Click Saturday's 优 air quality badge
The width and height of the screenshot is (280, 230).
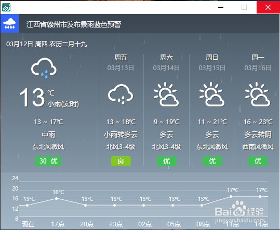(167, 161)
